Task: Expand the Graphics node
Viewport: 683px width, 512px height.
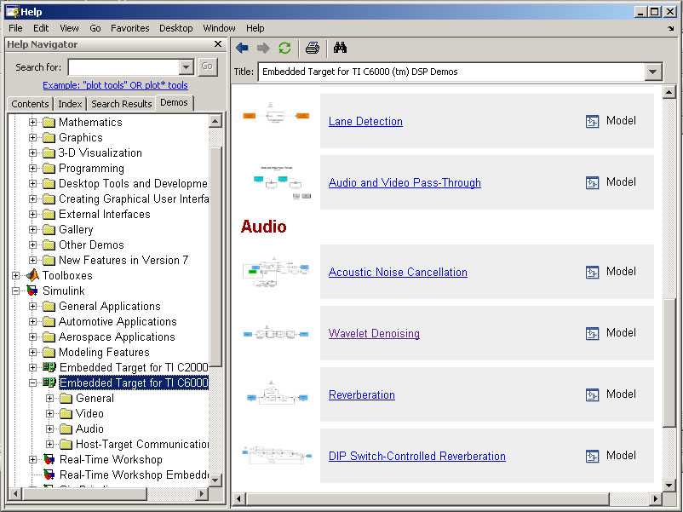Action: tap(32, 137)
